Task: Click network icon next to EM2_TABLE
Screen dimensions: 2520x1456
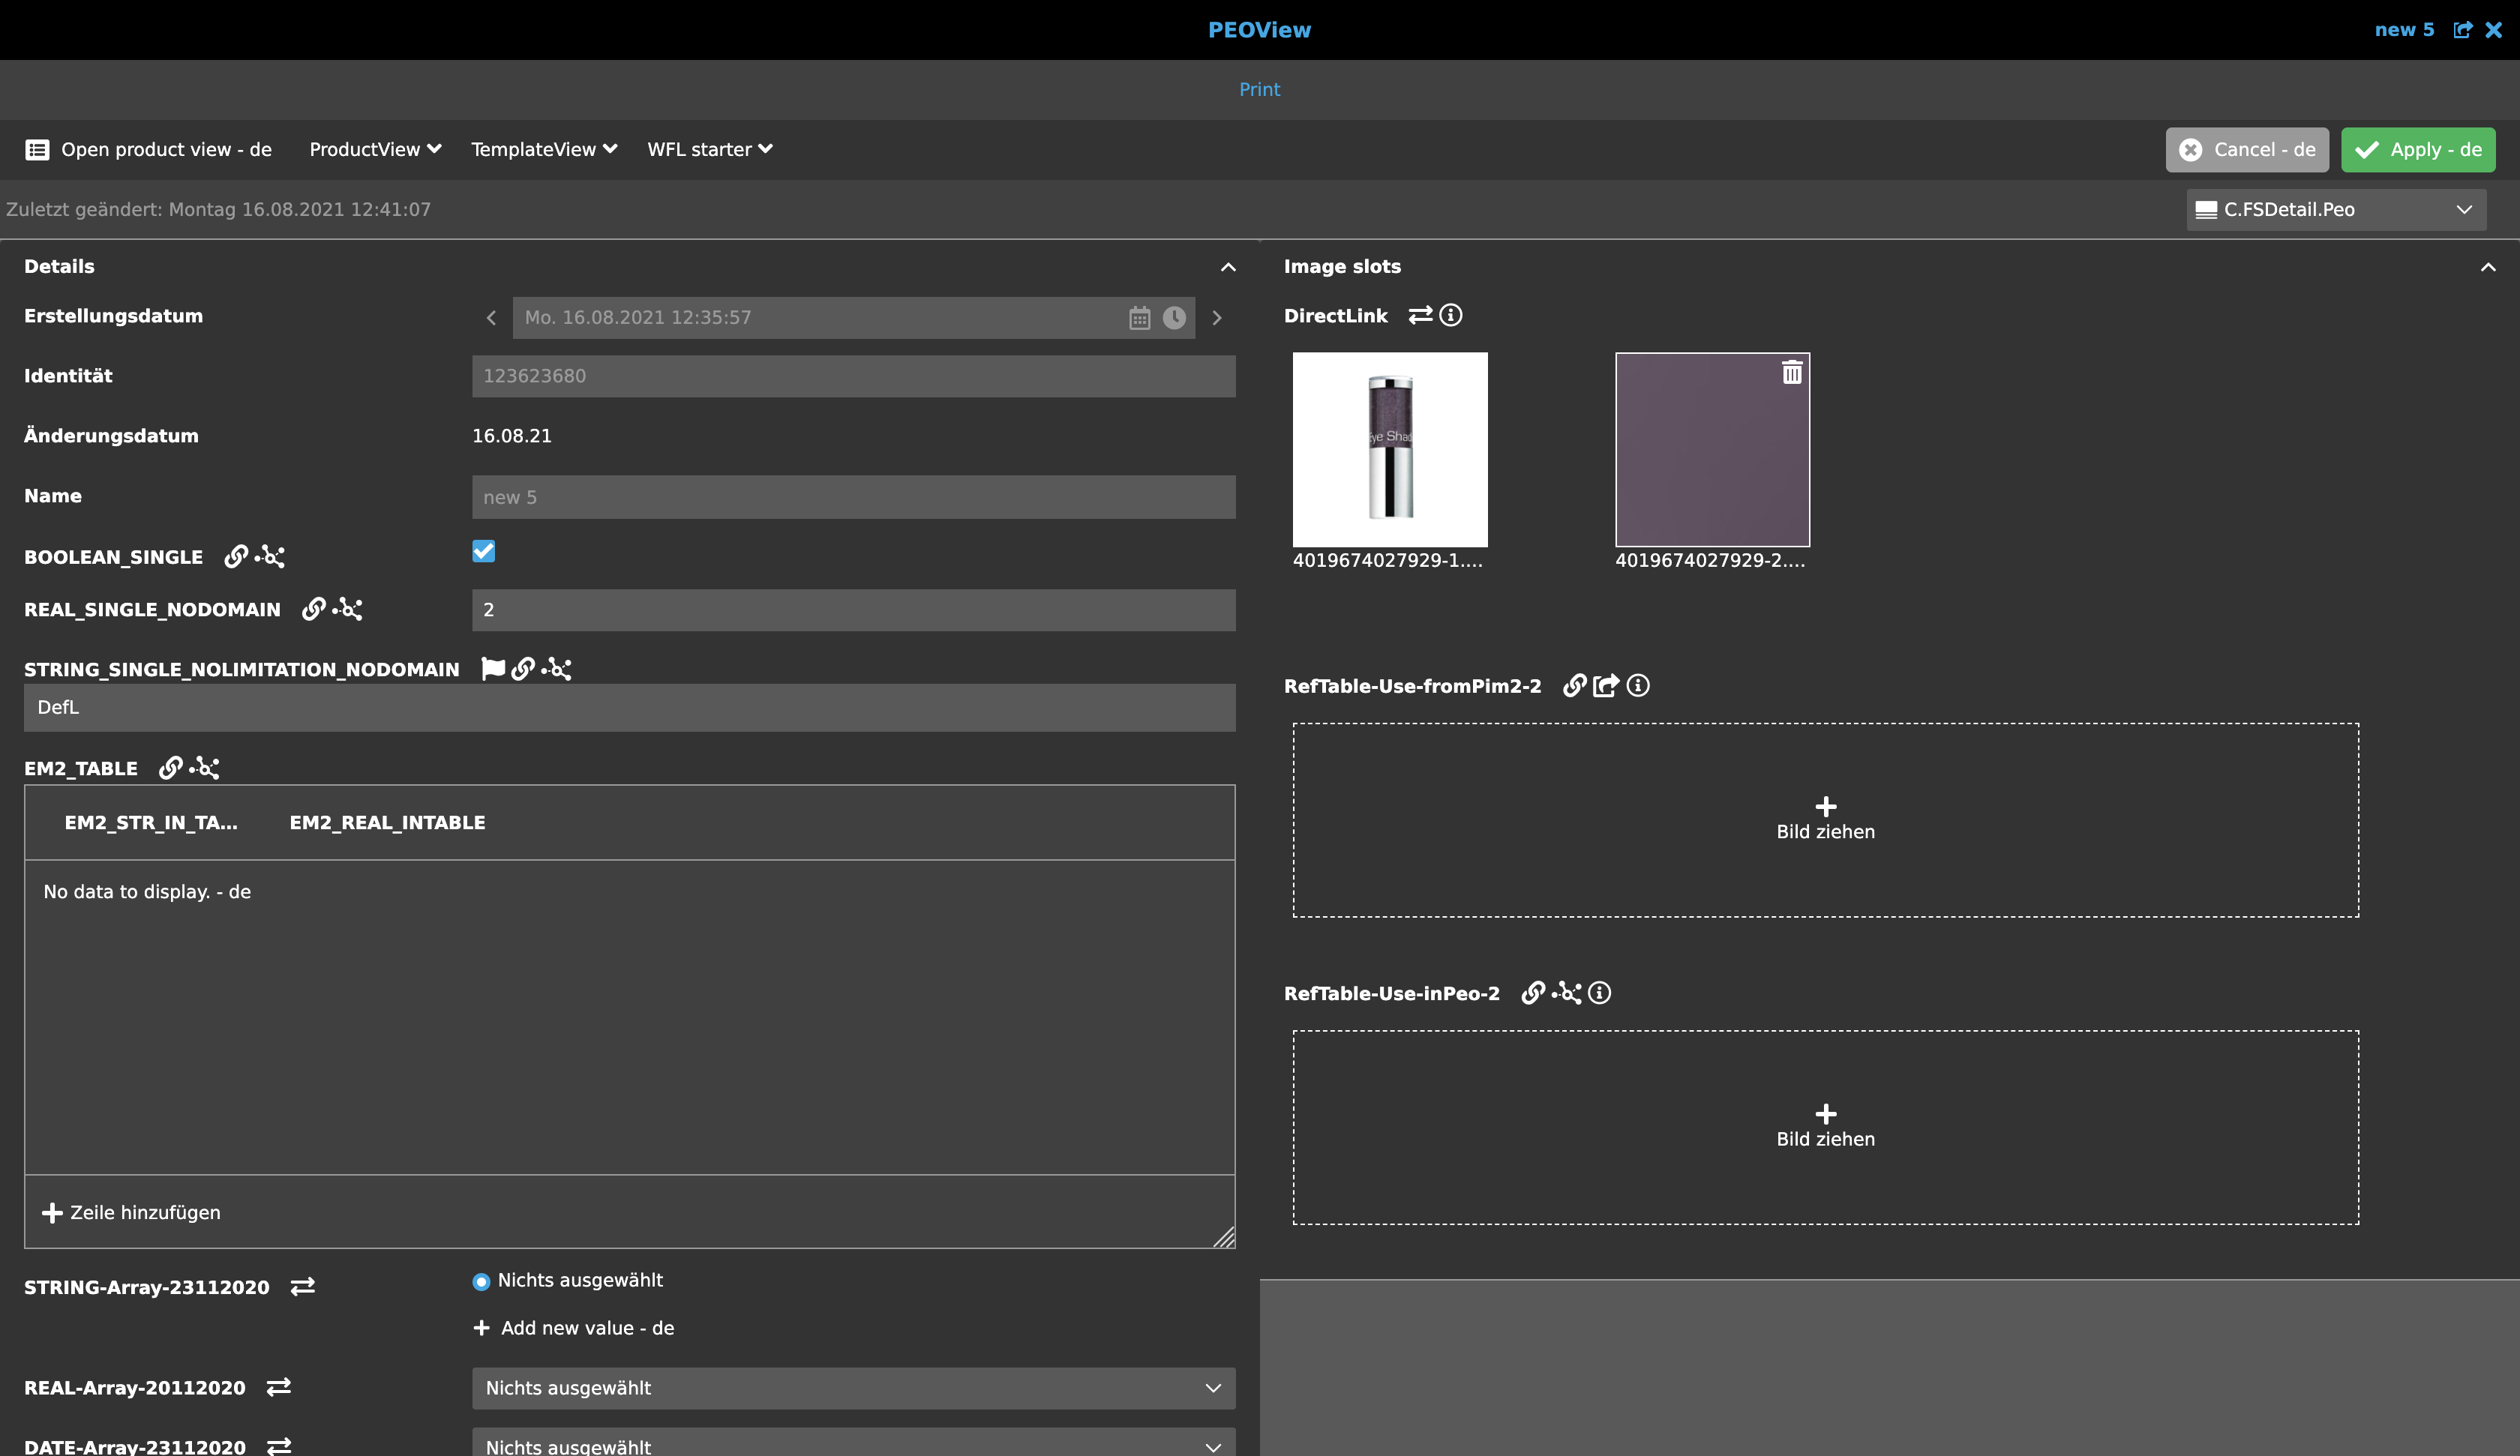Action: click(x=205, y=768)
